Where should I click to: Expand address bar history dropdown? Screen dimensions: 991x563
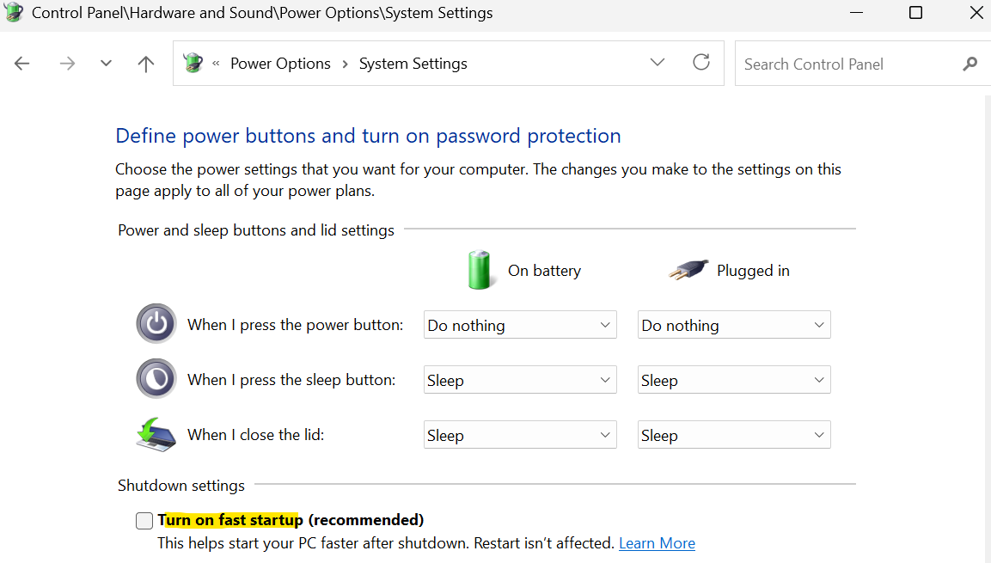pos(658,62)
